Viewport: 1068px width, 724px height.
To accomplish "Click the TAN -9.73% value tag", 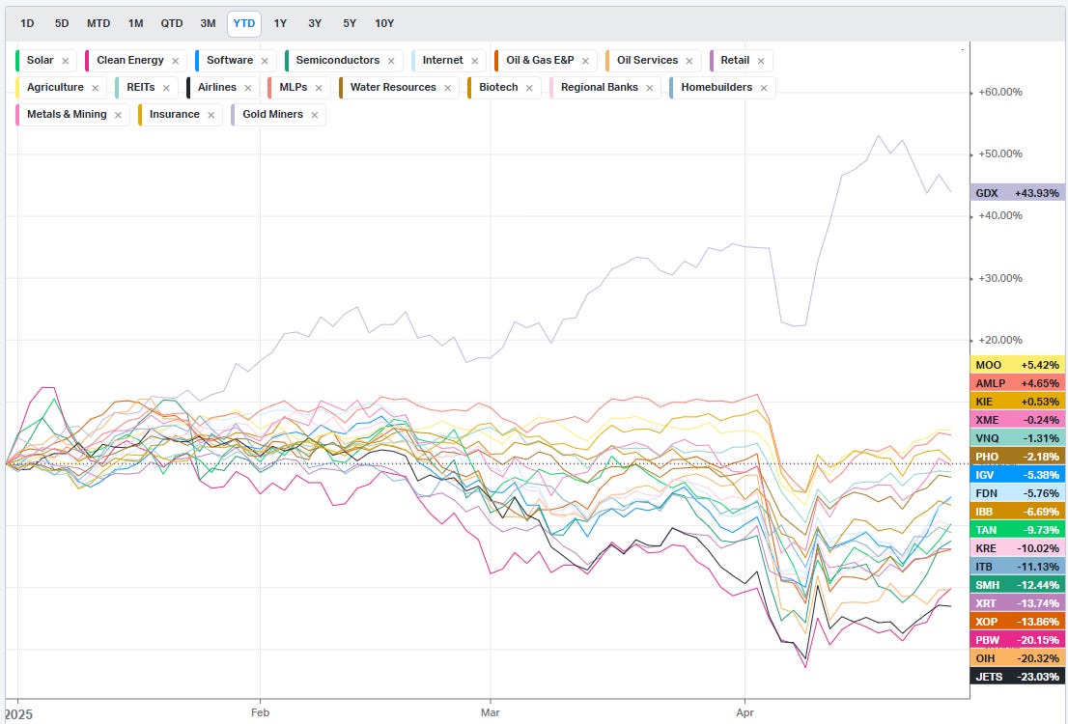I will 1018,530.
